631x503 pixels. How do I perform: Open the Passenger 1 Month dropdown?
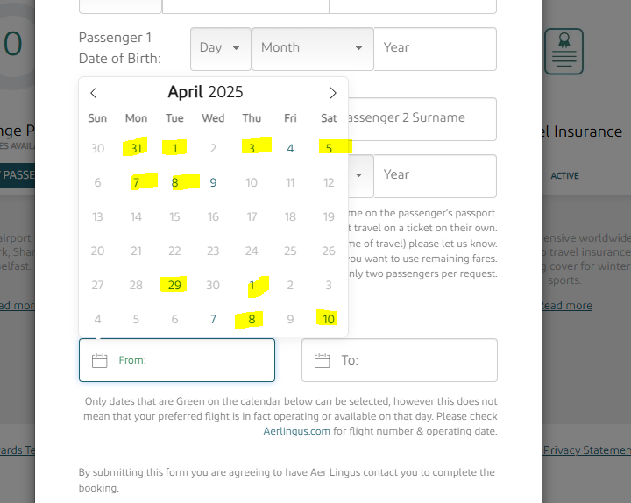click(x=312, y=48)
